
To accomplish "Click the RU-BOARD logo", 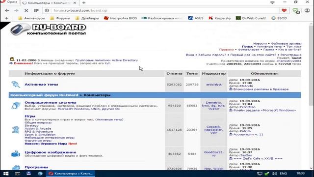I will (x=48, y=29).
